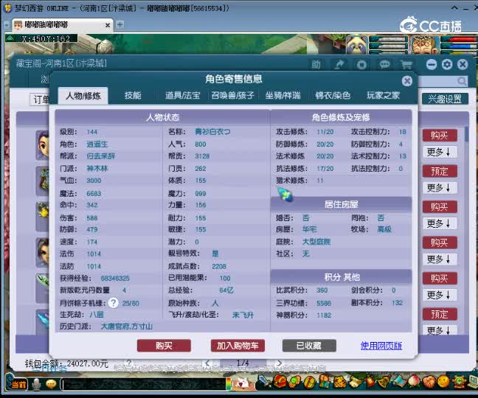Click the 加入购物车 button
This screenshot has height=398, width=478.
[238, 346]
